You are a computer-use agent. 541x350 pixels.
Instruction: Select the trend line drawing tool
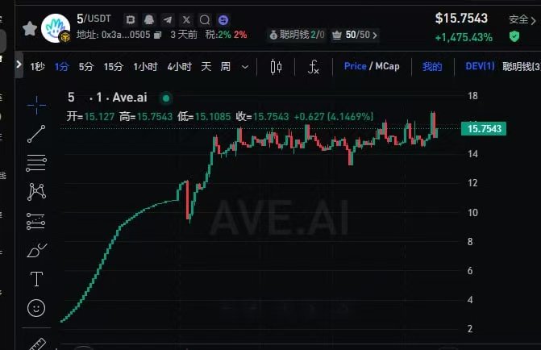pos(36,134)
